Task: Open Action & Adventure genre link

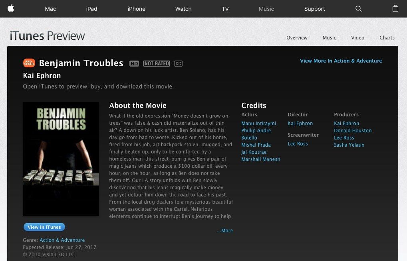Action: pos(62,240)
